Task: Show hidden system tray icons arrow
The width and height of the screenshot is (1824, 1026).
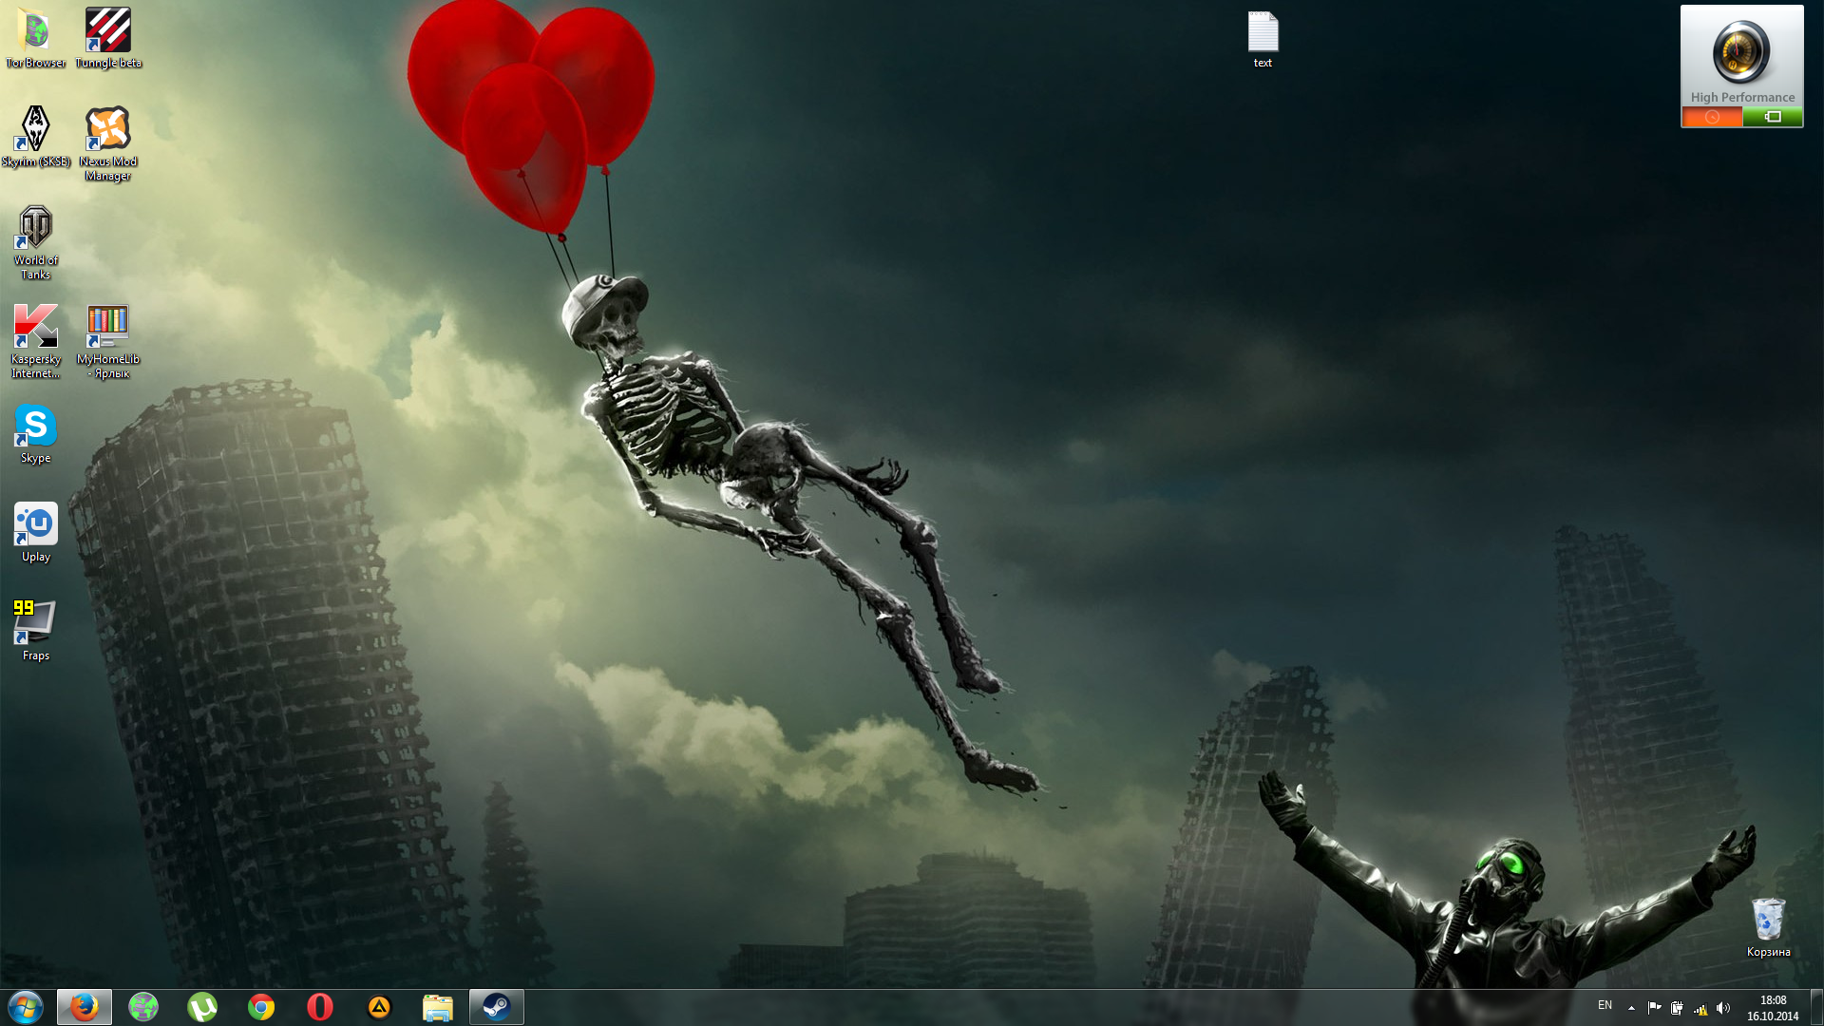Action: click(1631, 1008)
